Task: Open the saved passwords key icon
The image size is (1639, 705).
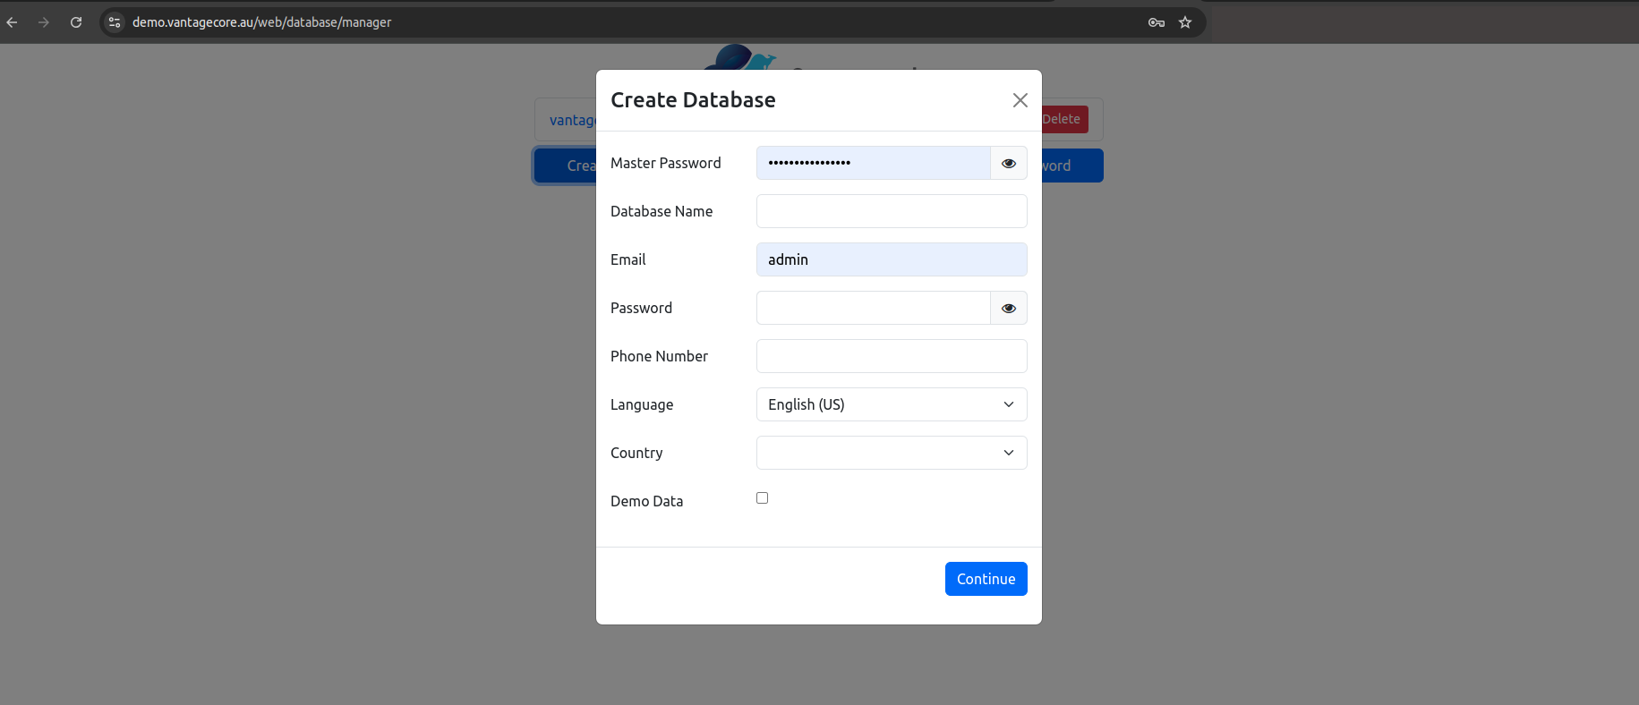Action: point(1157,22)
